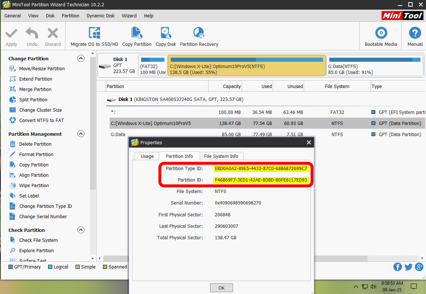The image size is (426, 294).
Task: Open the notification center on taskbar
Action: [x=414, y=286]
